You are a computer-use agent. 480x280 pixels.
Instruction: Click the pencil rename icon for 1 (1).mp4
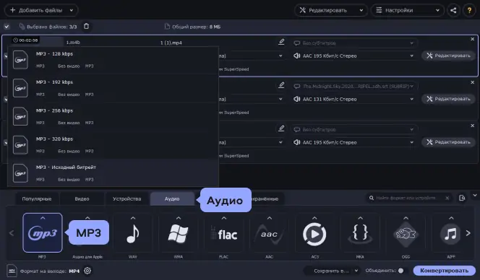[281, 42]
